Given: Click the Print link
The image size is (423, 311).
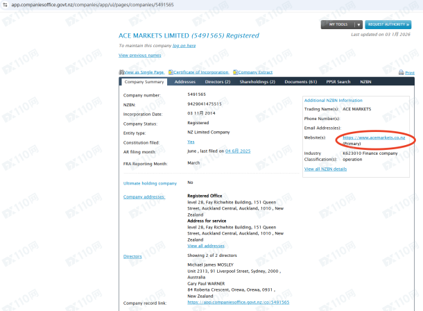Looking at the screenshot, I should 410,73.
